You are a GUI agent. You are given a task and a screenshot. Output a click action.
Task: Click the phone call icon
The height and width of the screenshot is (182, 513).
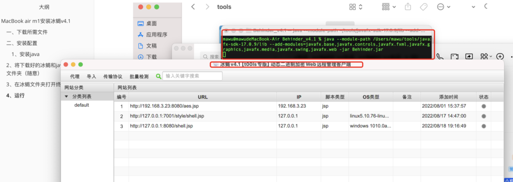[440, 56]
